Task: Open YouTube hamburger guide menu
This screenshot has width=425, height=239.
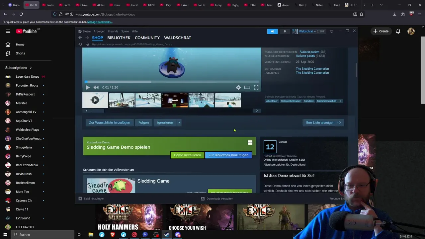Action: (x=8, y=31)
